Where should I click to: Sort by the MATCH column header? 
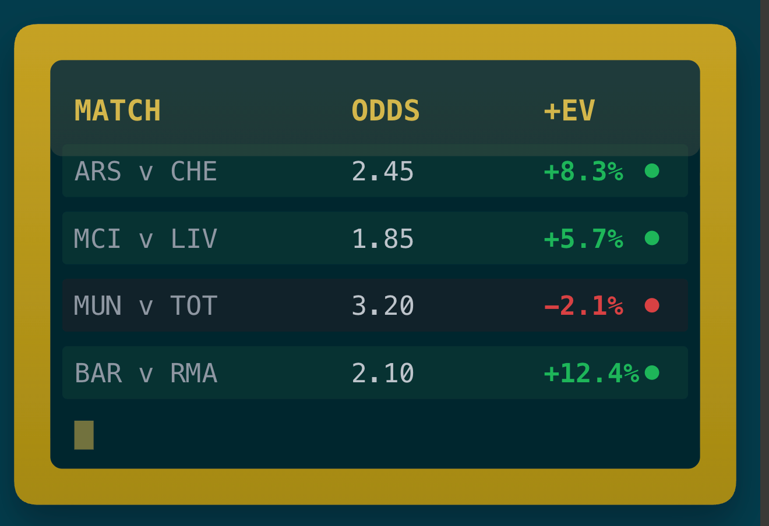(118, 111)
